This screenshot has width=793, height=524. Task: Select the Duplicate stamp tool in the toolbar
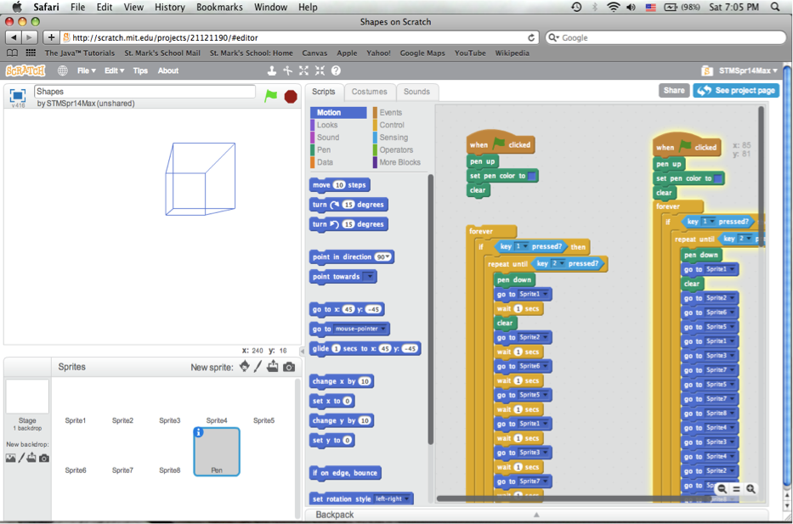(x=272, y=71)
